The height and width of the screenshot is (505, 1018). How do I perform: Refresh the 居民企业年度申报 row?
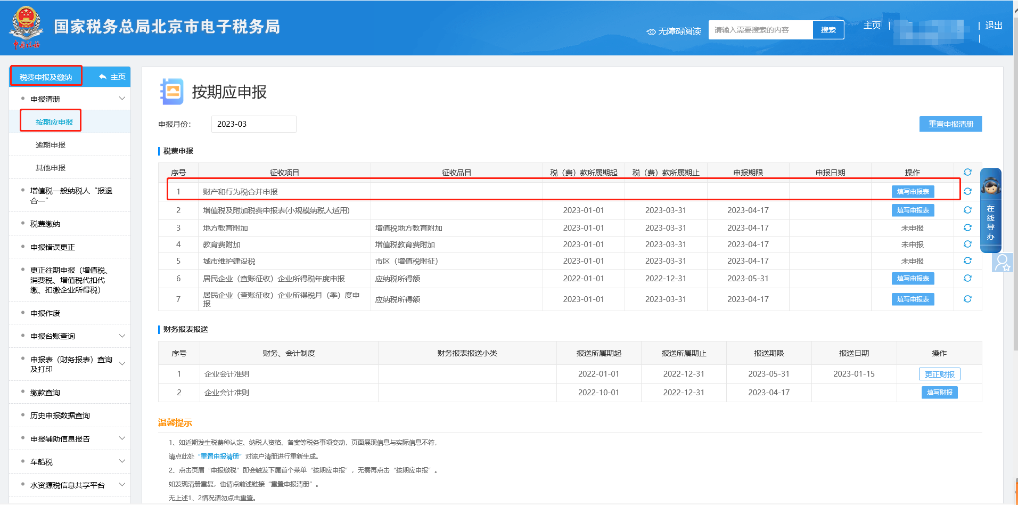tap(967, 278)
